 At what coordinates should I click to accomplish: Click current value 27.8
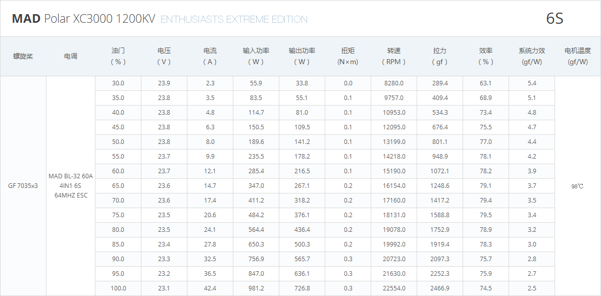(210, 244)
